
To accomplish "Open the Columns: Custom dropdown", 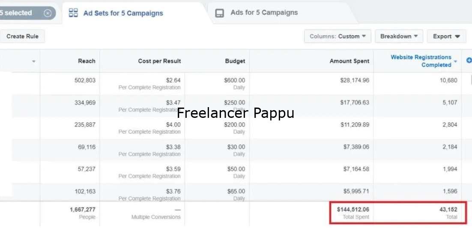I will (x=338, y=36).
